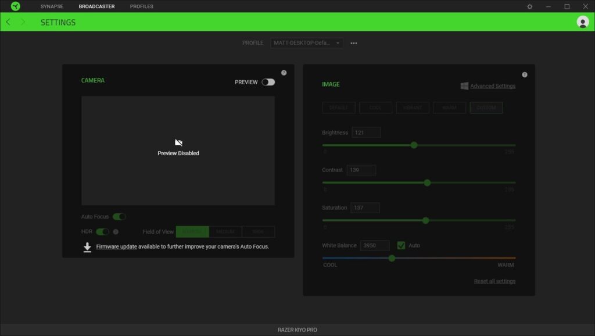Switch to the Broadcaster tab

pos(97,6)
